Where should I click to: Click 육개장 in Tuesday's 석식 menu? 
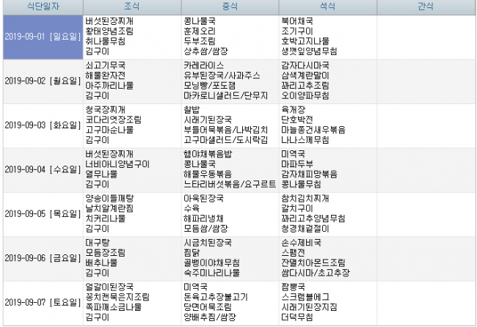[294, 109]
